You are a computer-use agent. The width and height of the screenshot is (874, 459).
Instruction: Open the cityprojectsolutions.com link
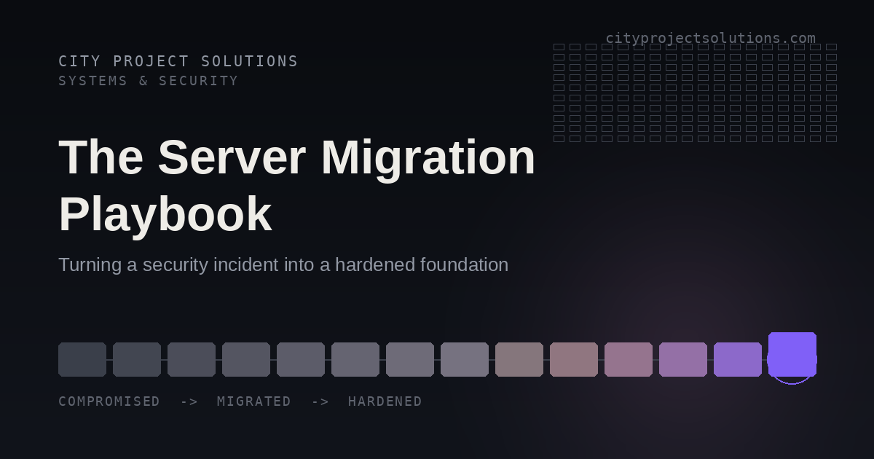tap(710, 39)
